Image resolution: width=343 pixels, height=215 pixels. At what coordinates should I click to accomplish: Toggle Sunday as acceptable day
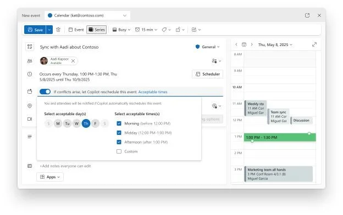click(x=48, y=123)
